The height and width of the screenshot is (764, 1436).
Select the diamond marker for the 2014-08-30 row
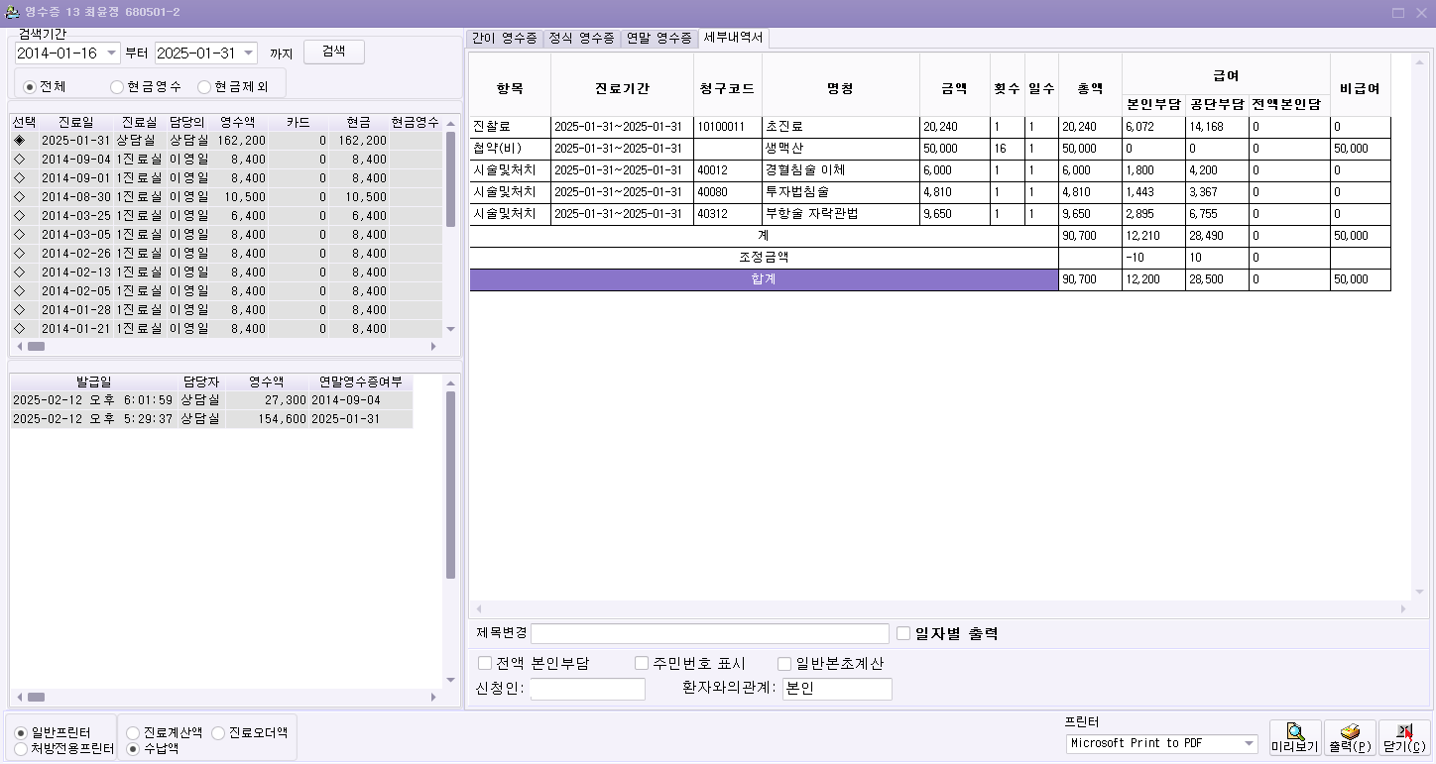tap(19, 197)
